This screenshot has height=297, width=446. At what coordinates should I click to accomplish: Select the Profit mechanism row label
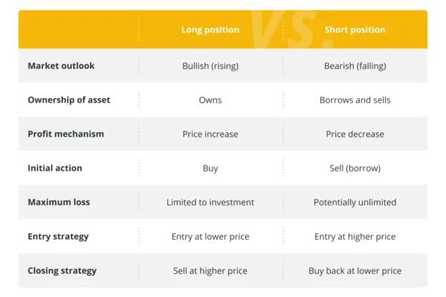tap(65, 134)
